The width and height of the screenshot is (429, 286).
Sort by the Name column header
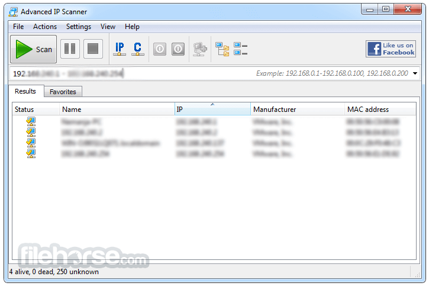coord(117,110)
